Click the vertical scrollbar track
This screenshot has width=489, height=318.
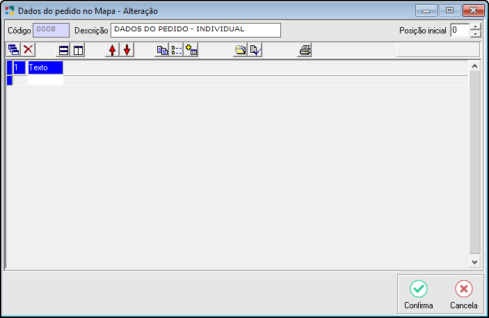coord(474,164)
